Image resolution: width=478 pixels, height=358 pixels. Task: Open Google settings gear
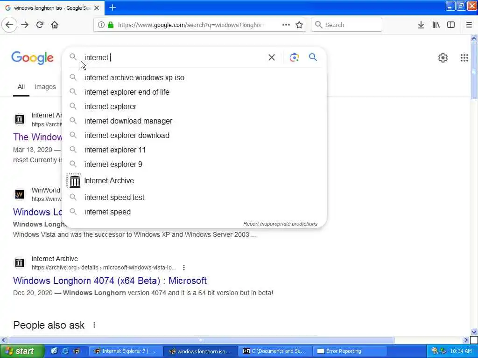coord(443,57)
